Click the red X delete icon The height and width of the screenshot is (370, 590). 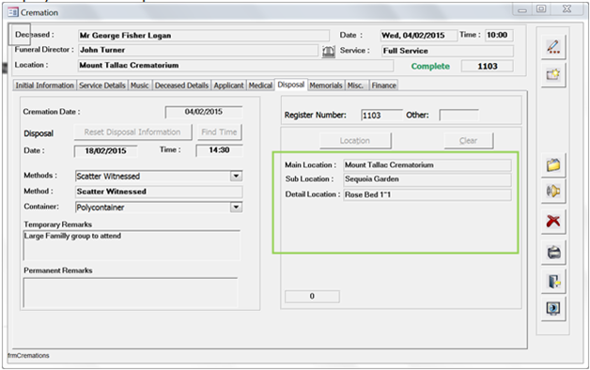click(x=553, y=221)
